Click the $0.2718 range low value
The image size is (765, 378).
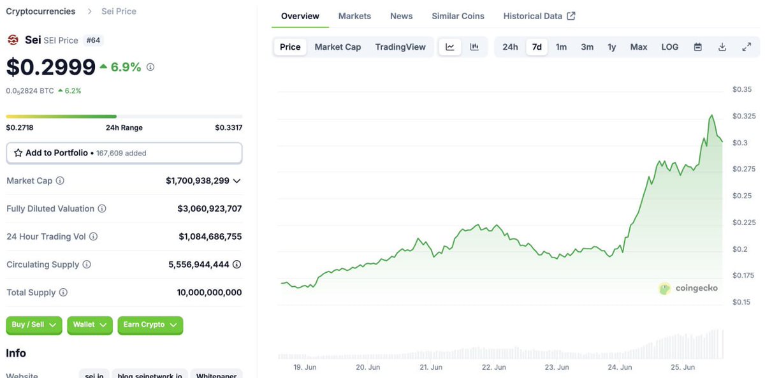pyautogui.click(x=20, y=127)
